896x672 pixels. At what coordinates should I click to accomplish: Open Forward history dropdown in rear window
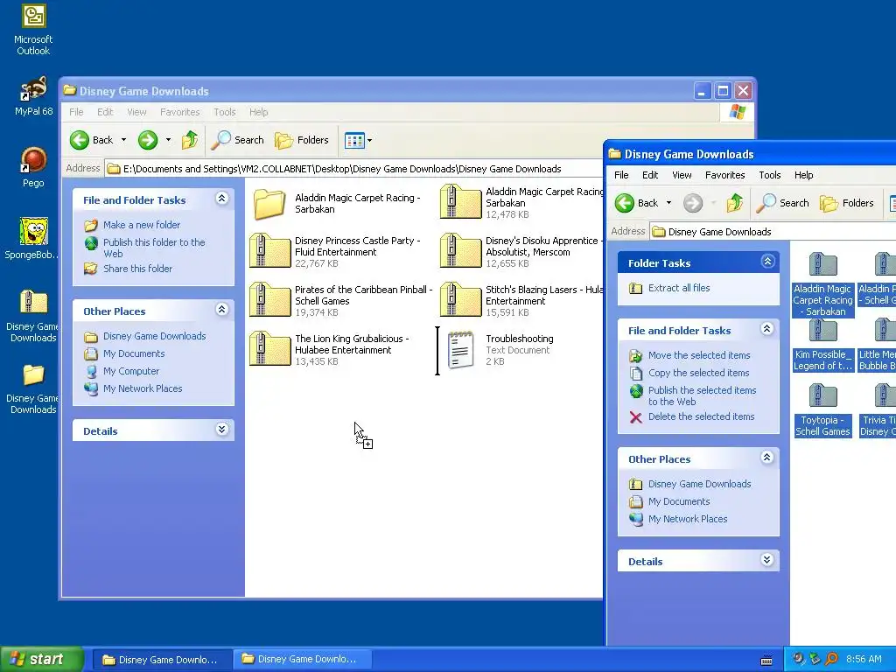point(168,140)
